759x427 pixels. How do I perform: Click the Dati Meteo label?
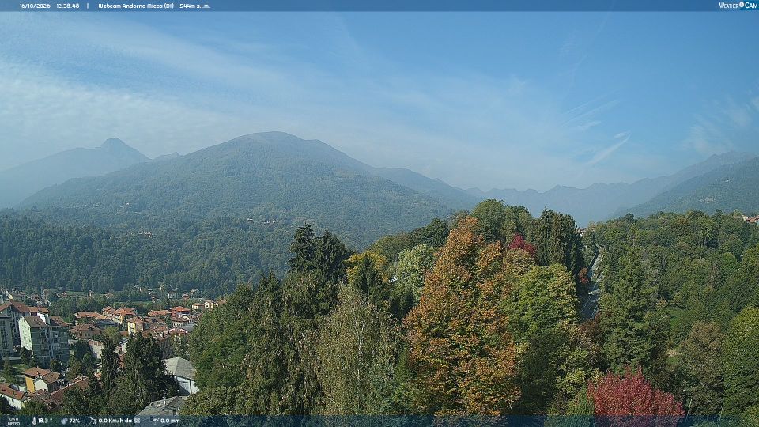click(13, 421)
